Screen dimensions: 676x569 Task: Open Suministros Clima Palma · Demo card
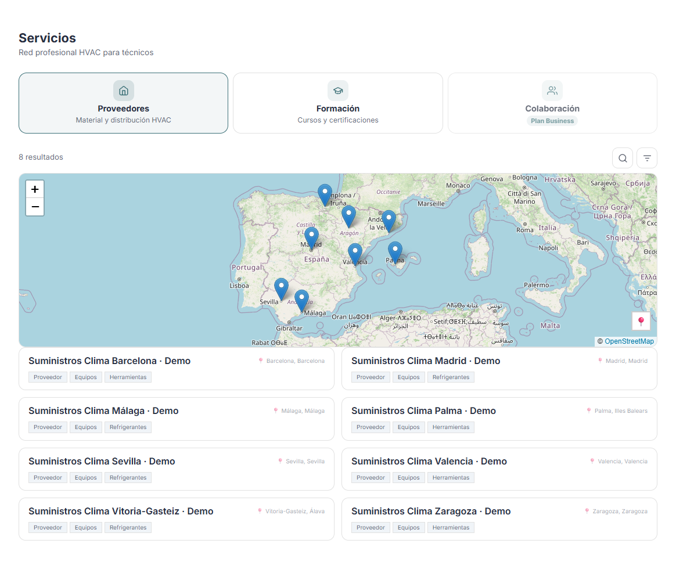click(499, 419)
